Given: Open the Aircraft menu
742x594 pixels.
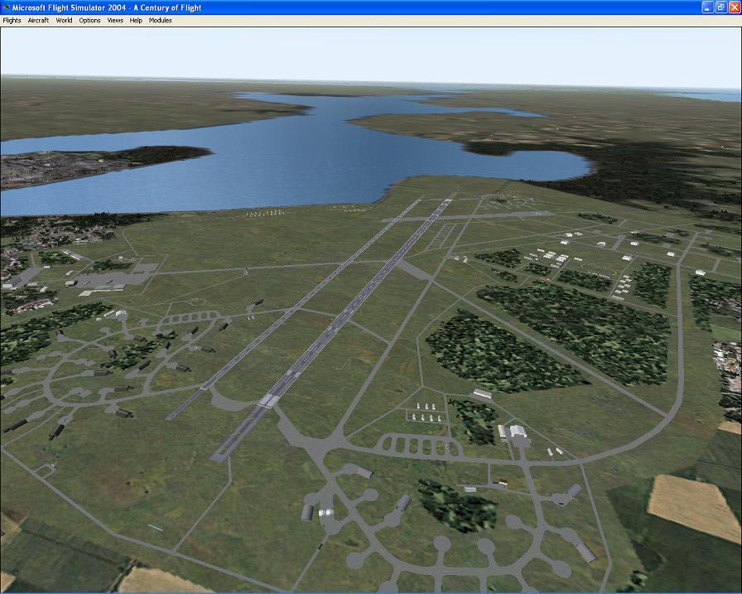Looking at the screenshot, I should [x=38, y=21].
